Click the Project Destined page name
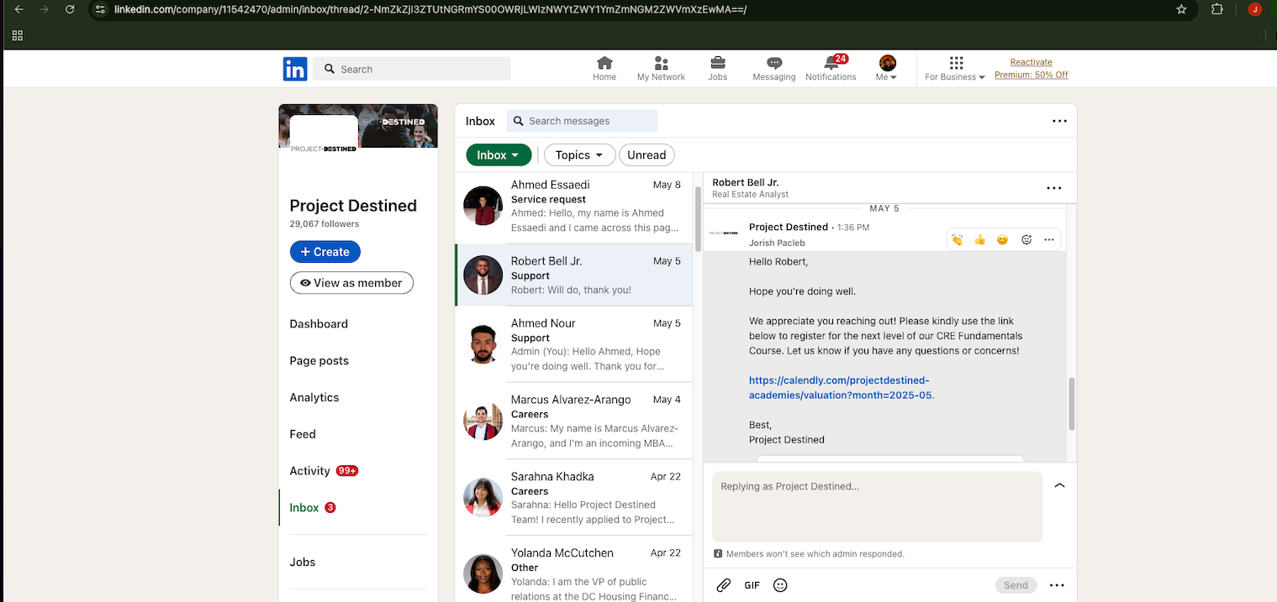The width and height of the screenshot is (1277, 602). (x=353, y=206)
